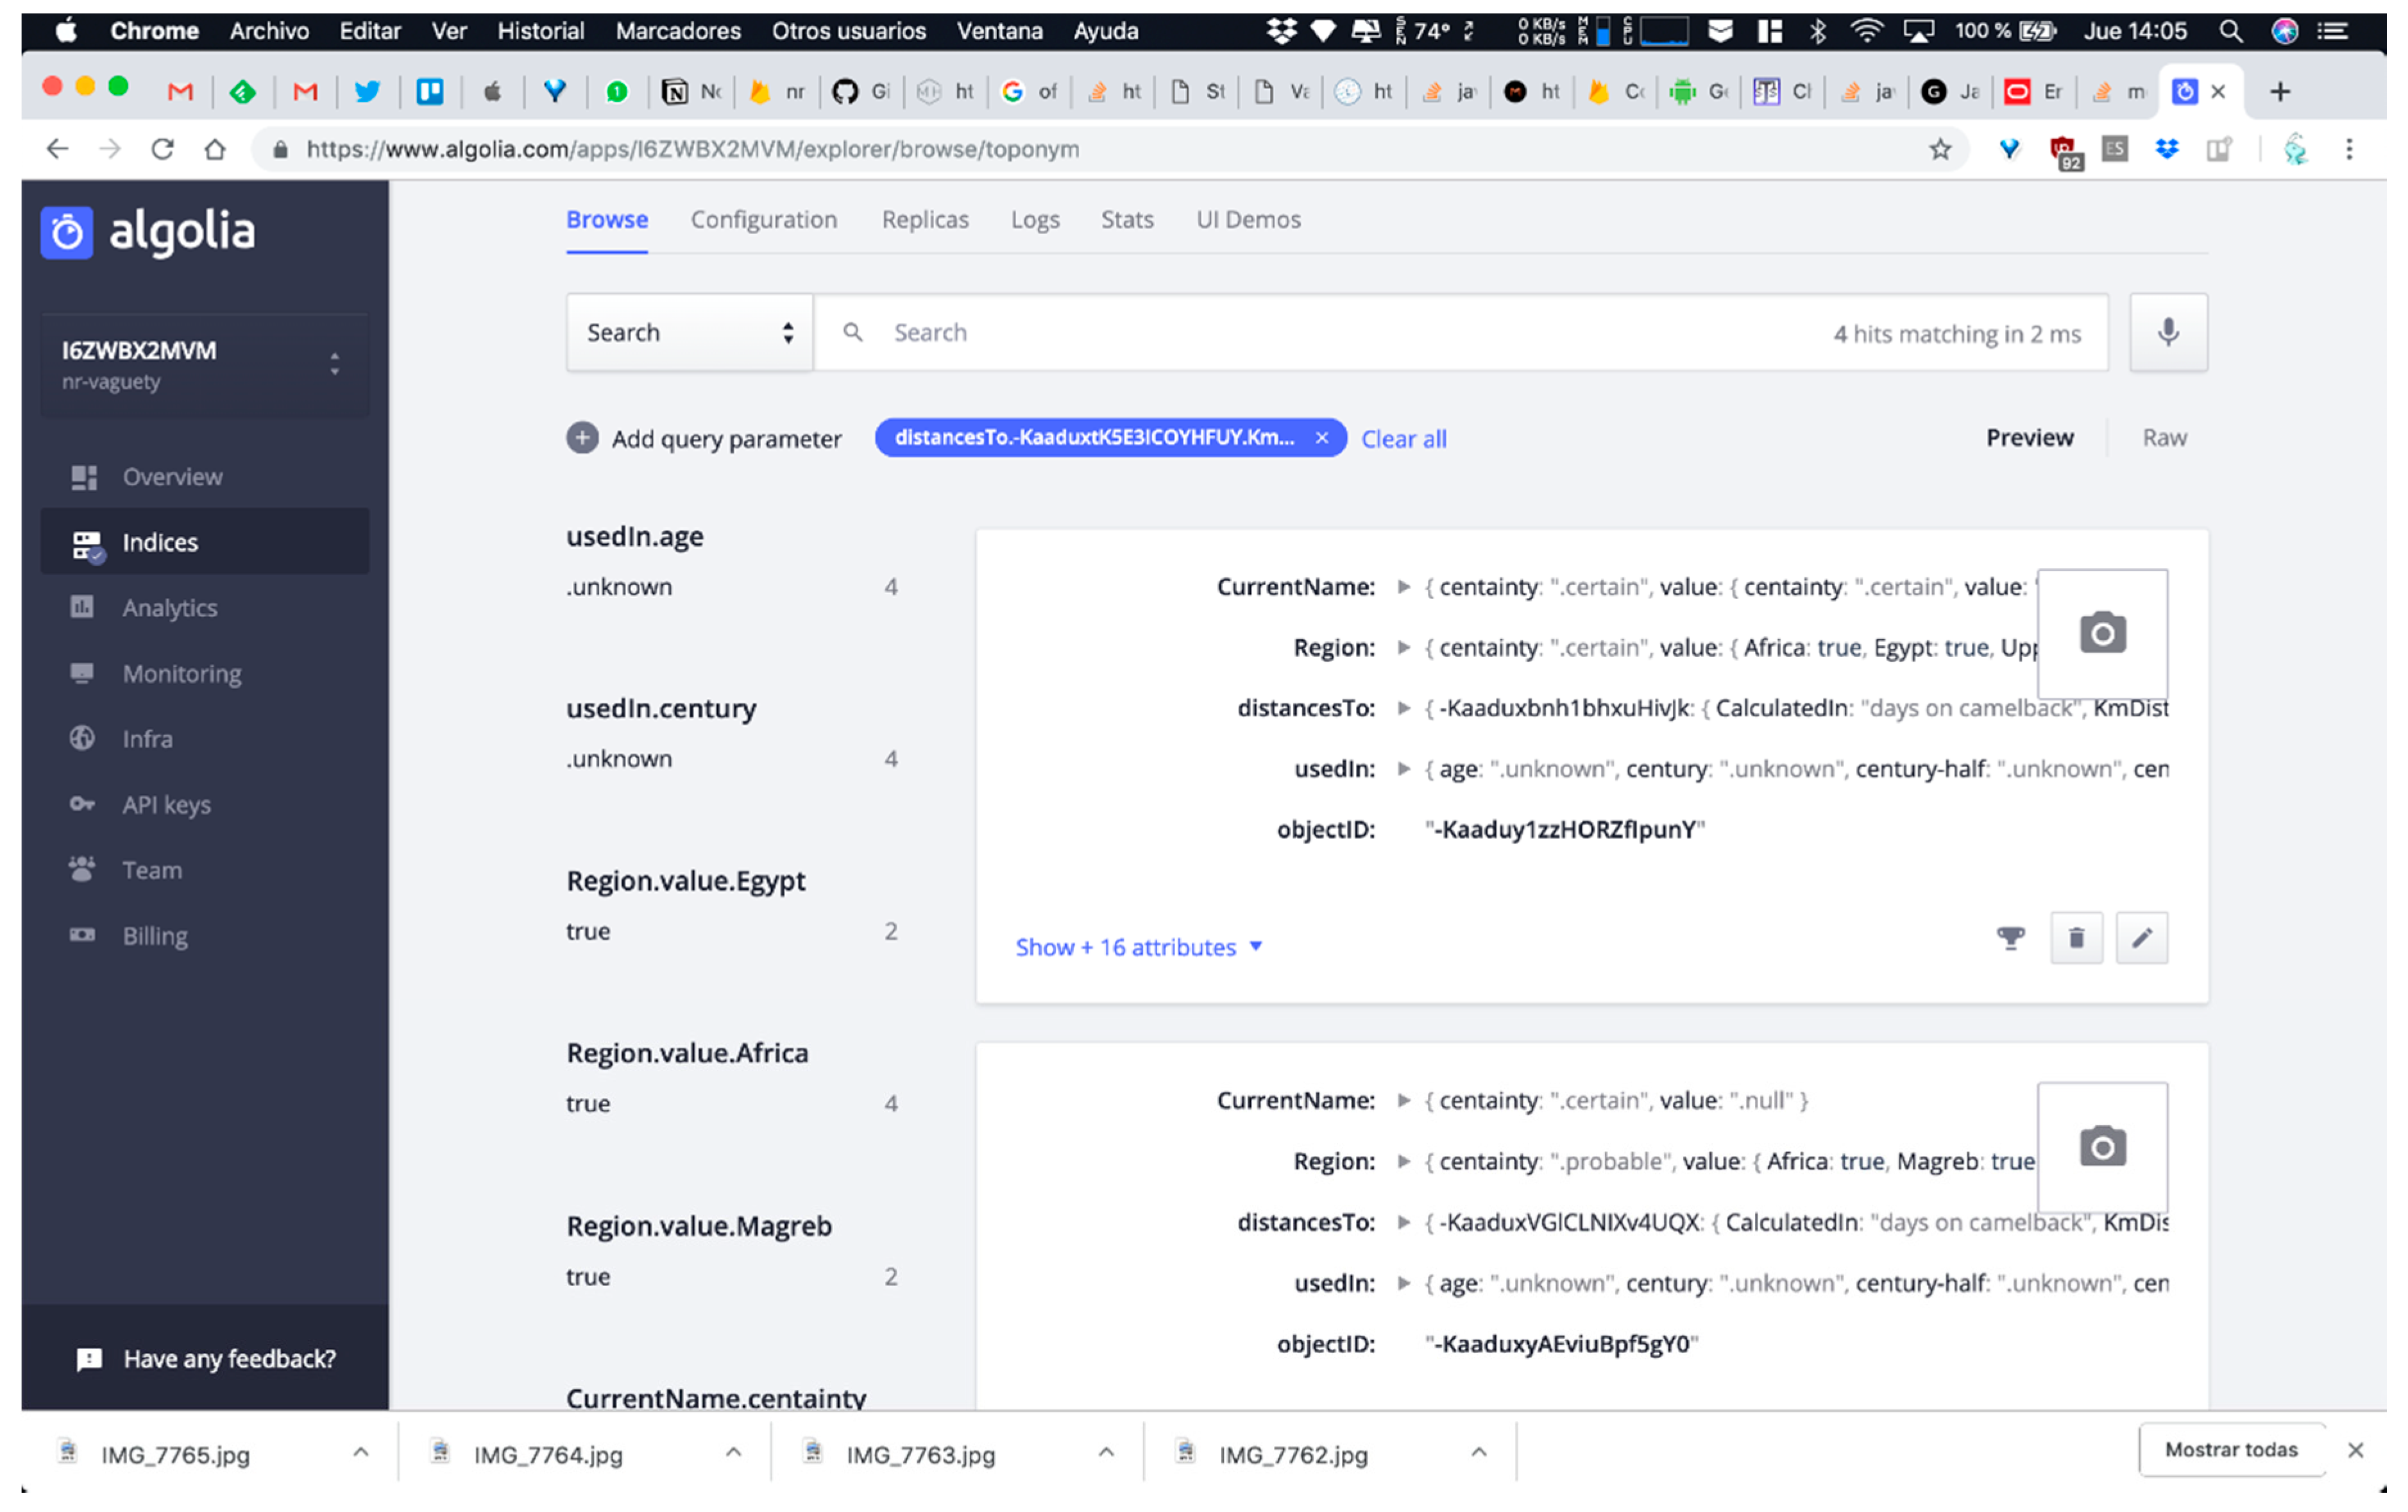Open the Search mode dropdown
This screenshot has width=2408, height=1512.
(x=689, y=332)
